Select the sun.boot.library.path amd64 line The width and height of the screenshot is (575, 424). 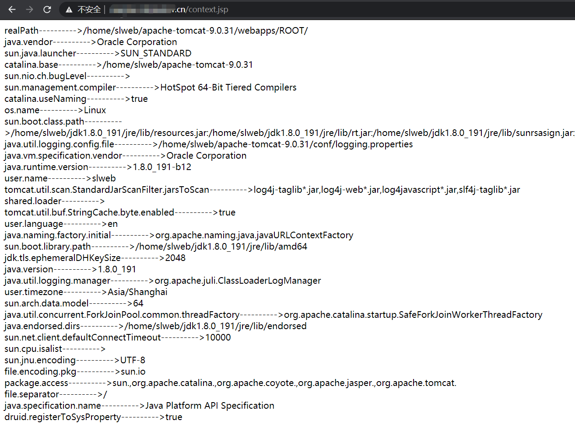click(x=156, y=247)
